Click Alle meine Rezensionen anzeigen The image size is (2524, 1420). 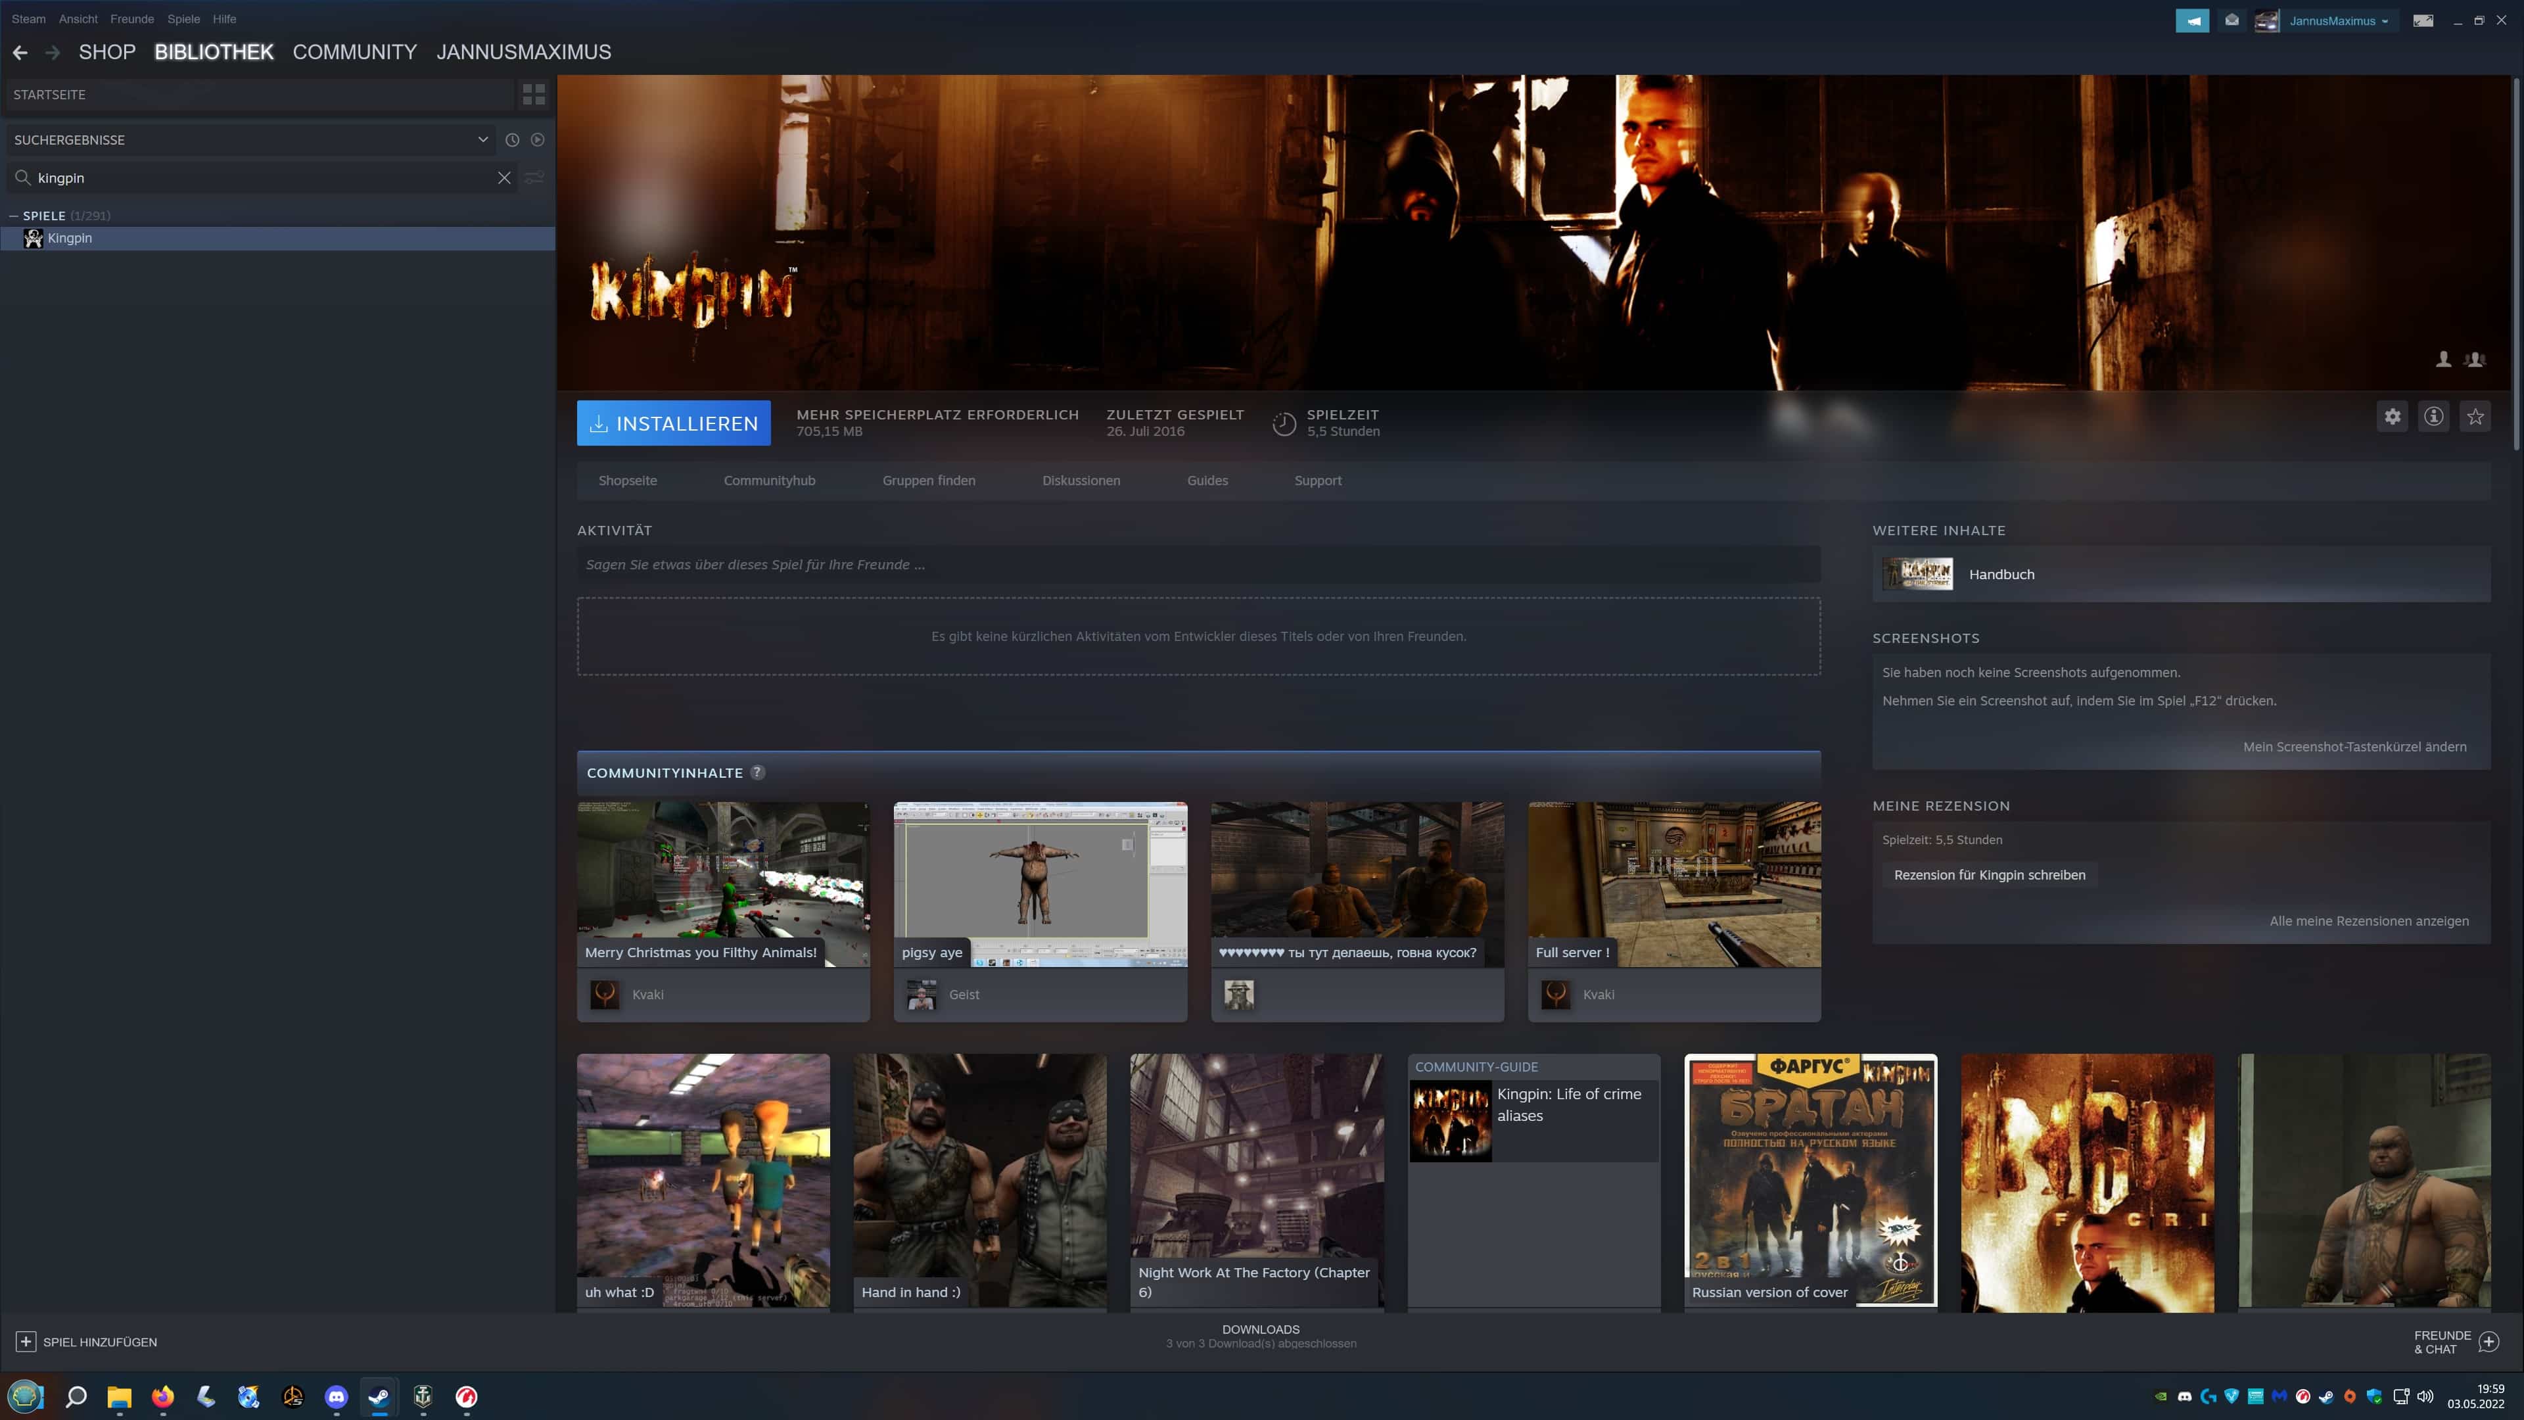click(2369, 921)
